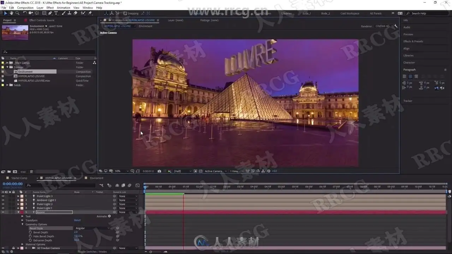This screenshot has width=452, height=254.
Task: Select the Unified Camera tool
Action: click(x=31, y=13)
